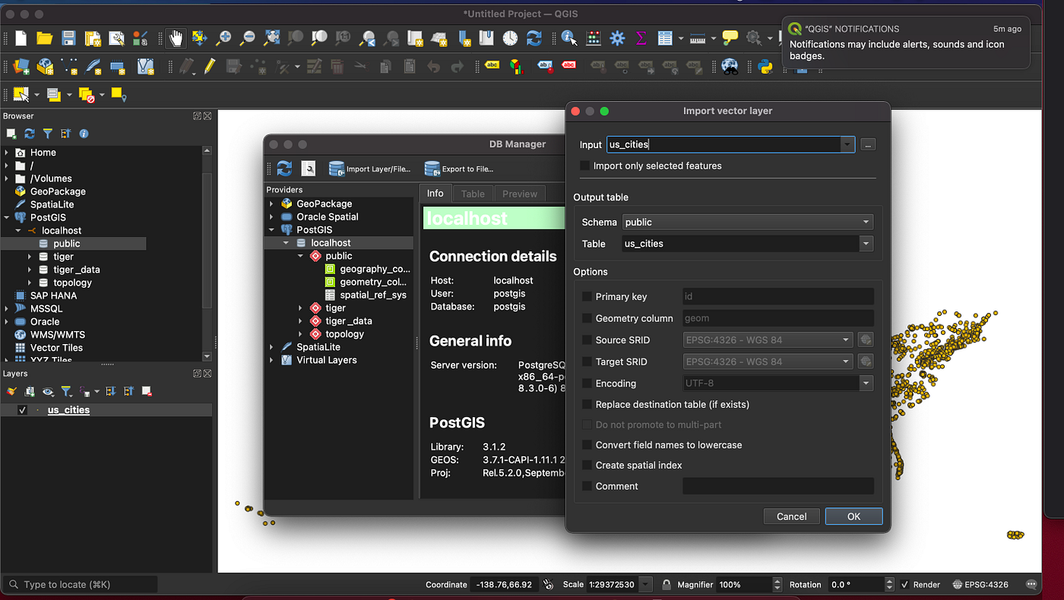Toggle the Render checkbox in status bar

coord(904,585)
